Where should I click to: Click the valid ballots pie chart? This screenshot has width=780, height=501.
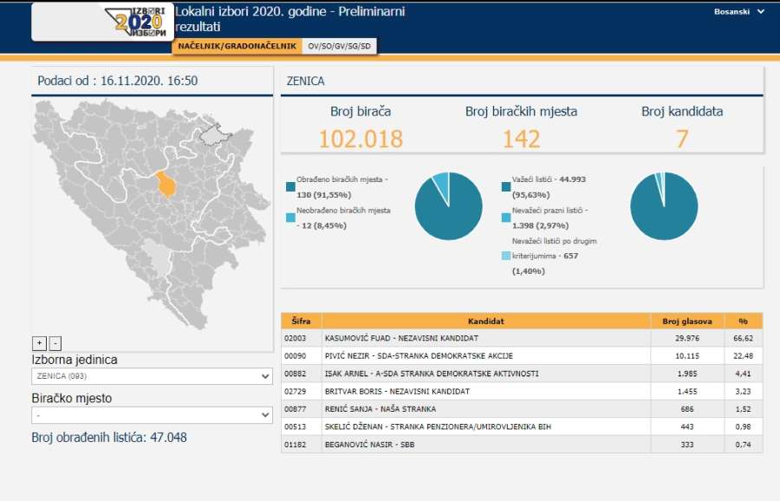(x=664, y=206)
